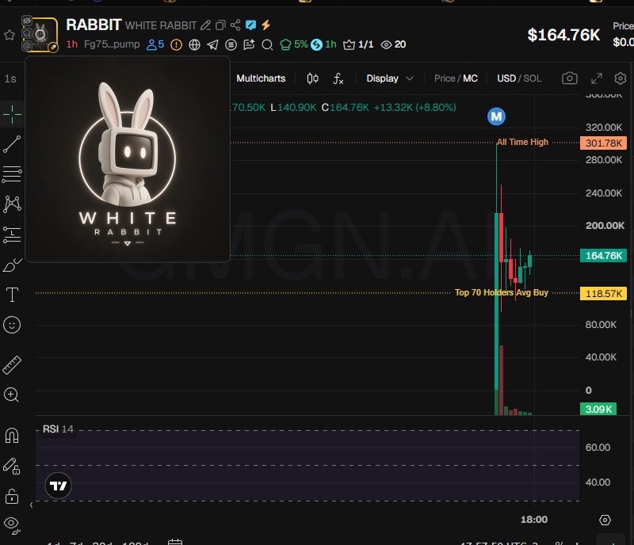Viewport: 634px width, 545px height.
Task: Open the yellow warning alert icon
Action: [176, 44]
